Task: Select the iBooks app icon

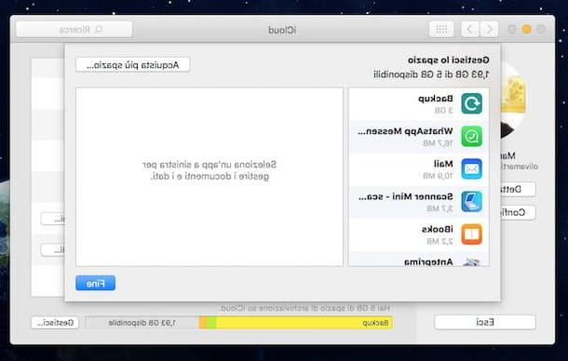Action: click(472, 234)
